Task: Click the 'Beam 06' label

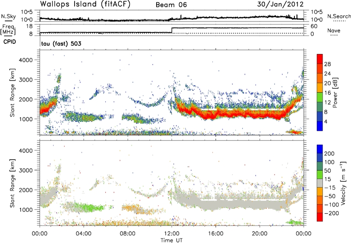Action: click(171, 5)
